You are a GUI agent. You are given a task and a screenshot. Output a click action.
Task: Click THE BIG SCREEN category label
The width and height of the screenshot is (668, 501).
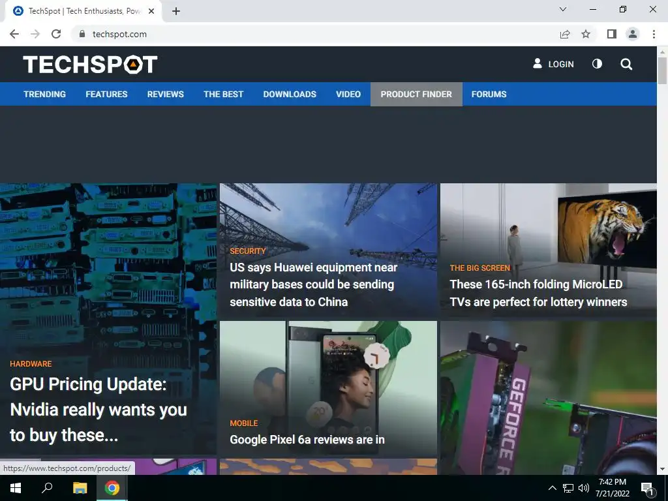pyautogui.click(x=479, y=268)
